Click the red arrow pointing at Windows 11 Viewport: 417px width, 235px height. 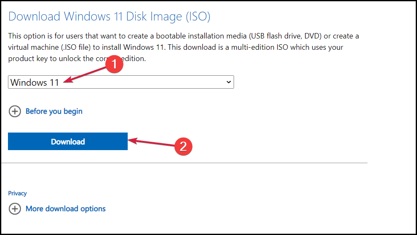pyautogui.click(x=85, y=75)
